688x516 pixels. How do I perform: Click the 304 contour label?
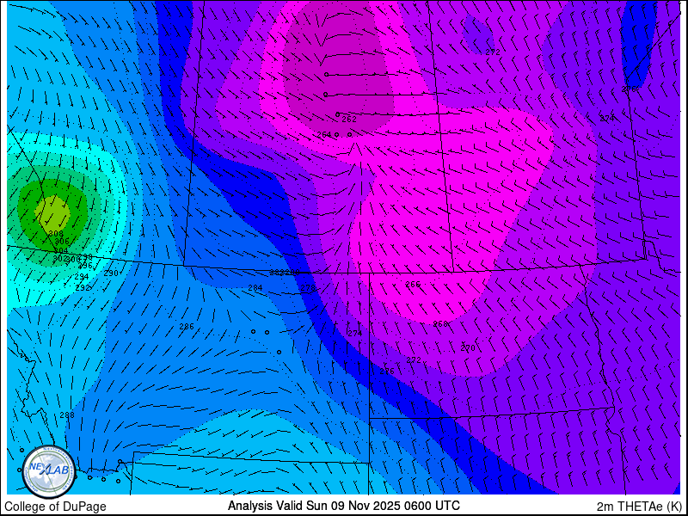coord(60,250)
